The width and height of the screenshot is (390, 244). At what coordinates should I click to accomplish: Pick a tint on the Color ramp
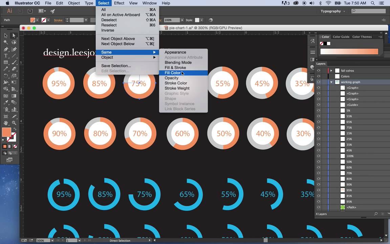[x=349, y=52]
